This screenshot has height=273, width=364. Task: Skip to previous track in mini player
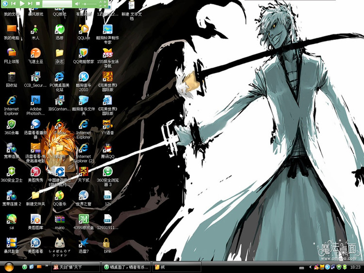[x=13, y=3]
